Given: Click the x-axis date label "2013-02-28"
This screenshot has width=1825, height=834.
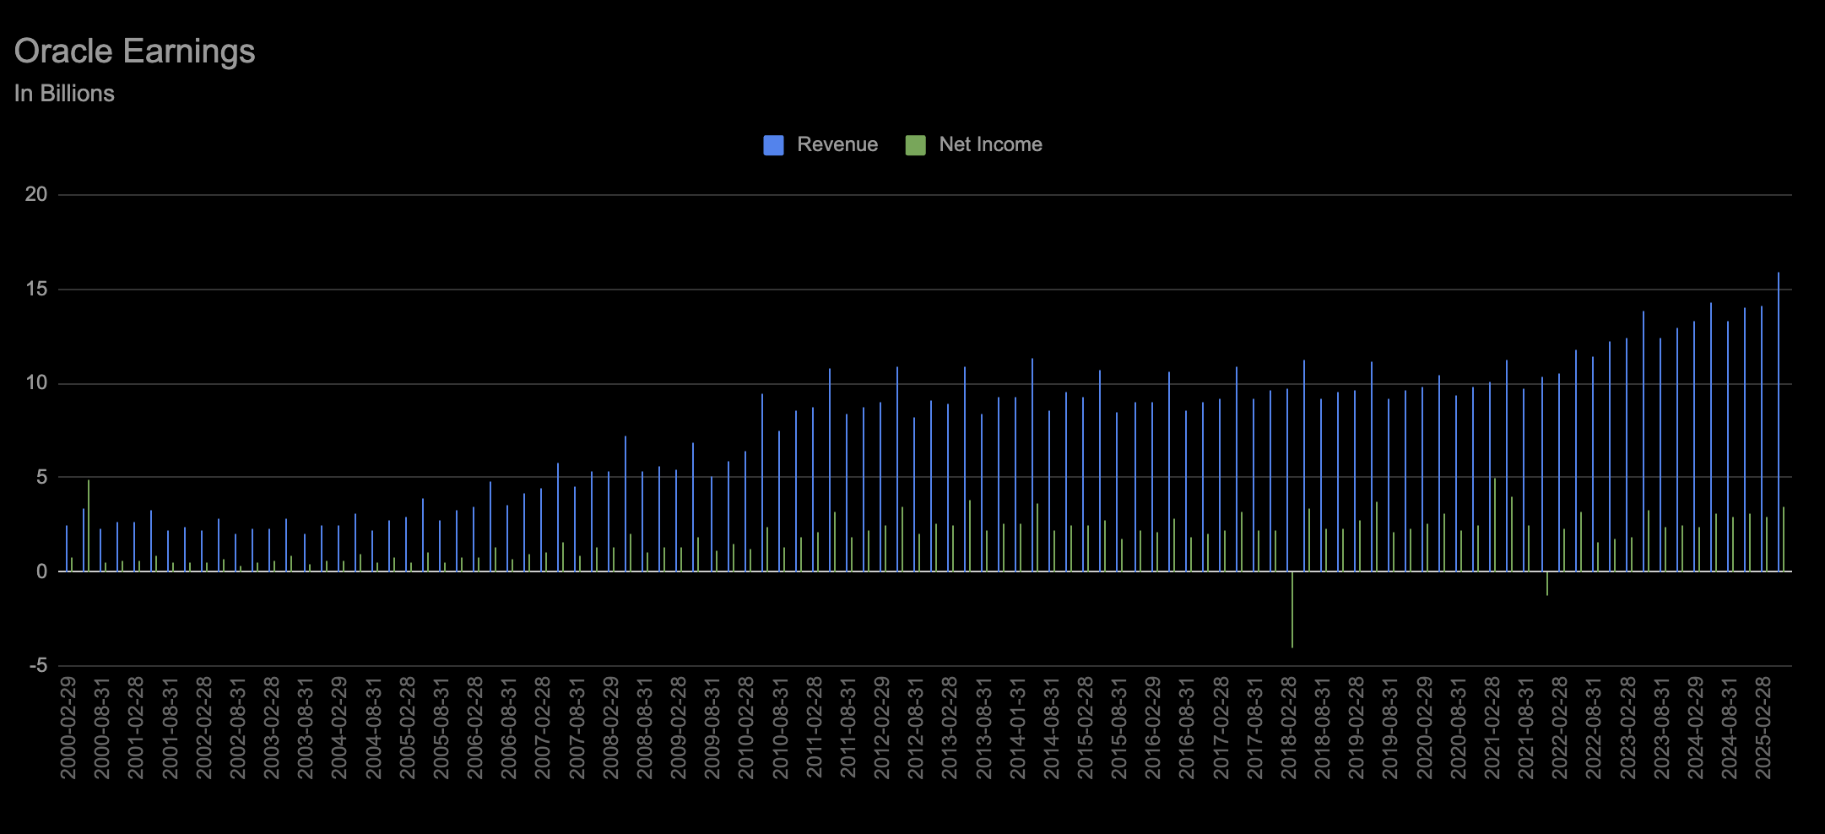Looking at the screenshot, I should coord(950,728).
